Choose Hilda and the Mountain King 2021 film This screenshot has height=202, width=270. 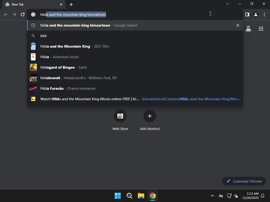tap(135, 46)
